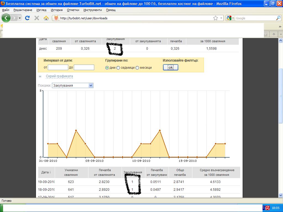Image resolution: width=283 pixels, height=212 pixels.
Task: Click the 'Уникални сваляния' column header
Action: pyautogui.click(x=71, y=172)
